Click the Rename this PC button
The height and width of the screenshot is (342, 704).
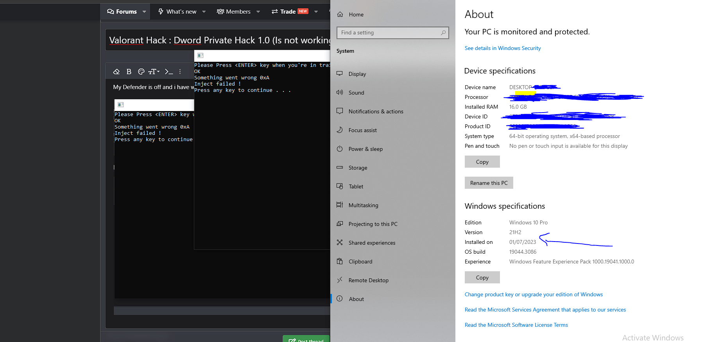click(x=489, y=183)
